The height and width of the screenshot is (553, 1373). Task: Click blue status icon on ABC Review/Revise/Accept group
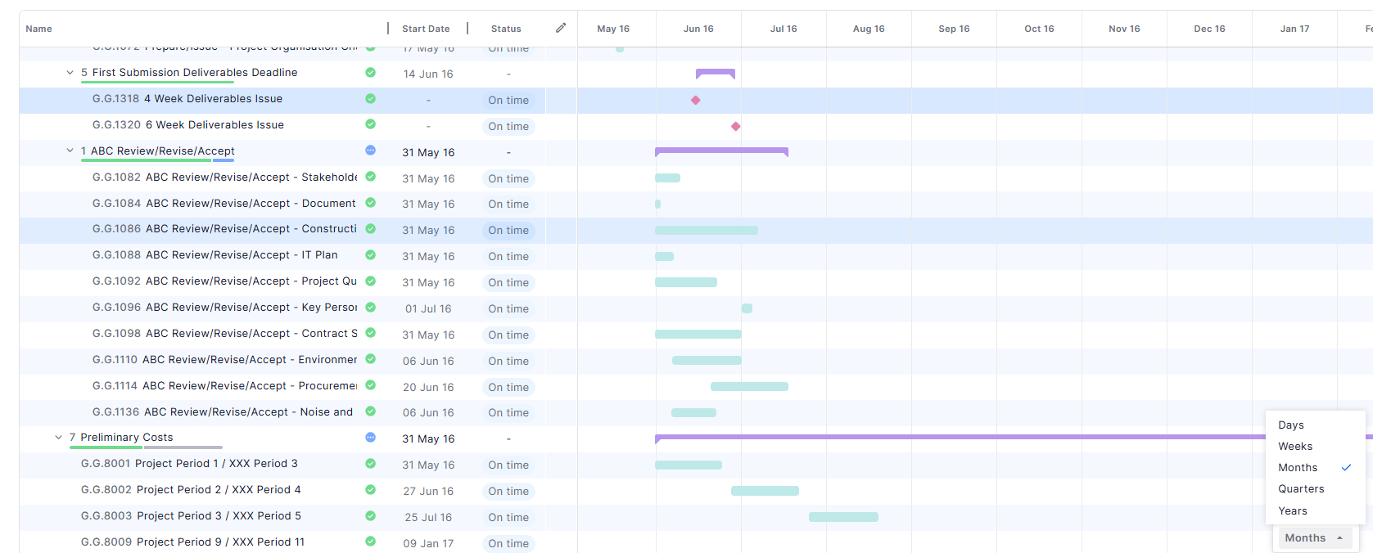(x=370, y=151)
